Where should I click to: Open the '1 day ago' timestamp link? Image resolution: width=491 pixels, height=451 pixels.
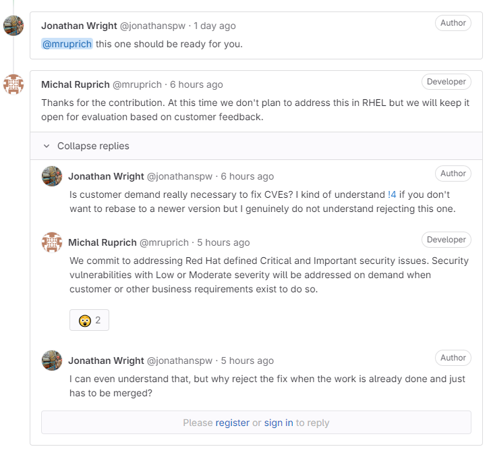214,26
